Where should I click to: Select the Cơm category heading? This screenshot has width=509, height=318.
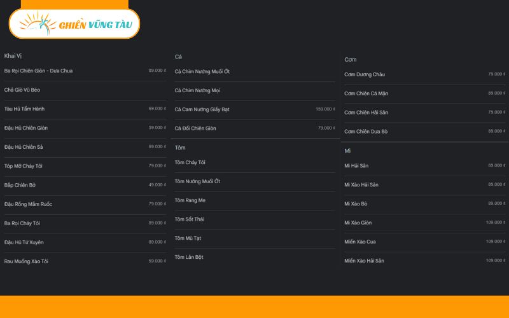click(350, 60)
